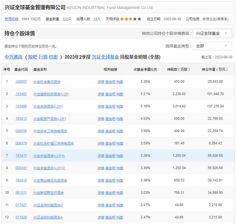Open fund 兴全社会责任混合
Screen dimensions: 236x224
pyautogui.click(x=47, y=82)
